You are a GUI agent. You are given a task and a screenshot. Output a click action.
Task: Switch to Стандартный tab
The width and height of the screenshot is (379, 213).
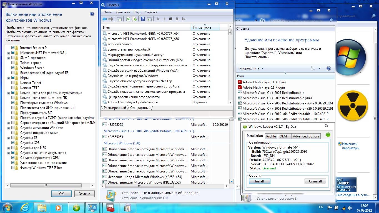(140, 108)
